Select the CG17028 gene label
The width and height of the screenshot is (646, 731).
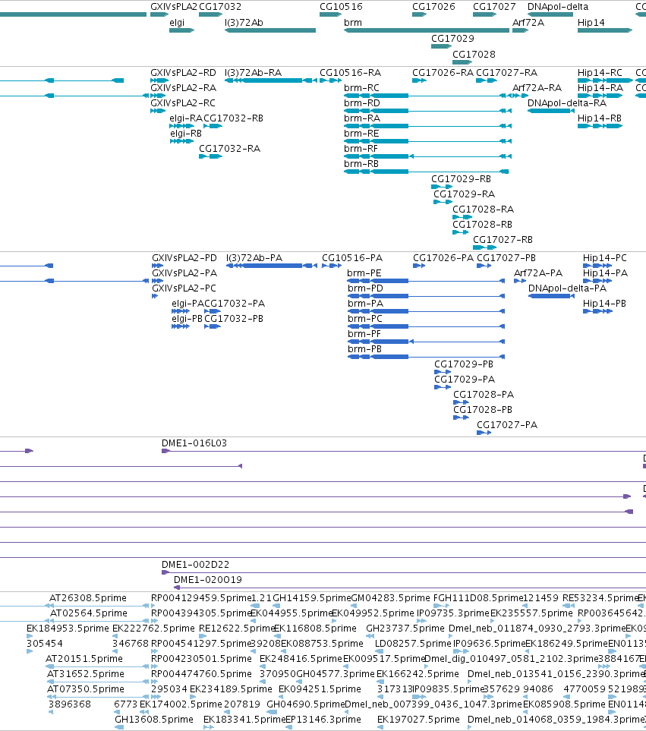(474, 54)
